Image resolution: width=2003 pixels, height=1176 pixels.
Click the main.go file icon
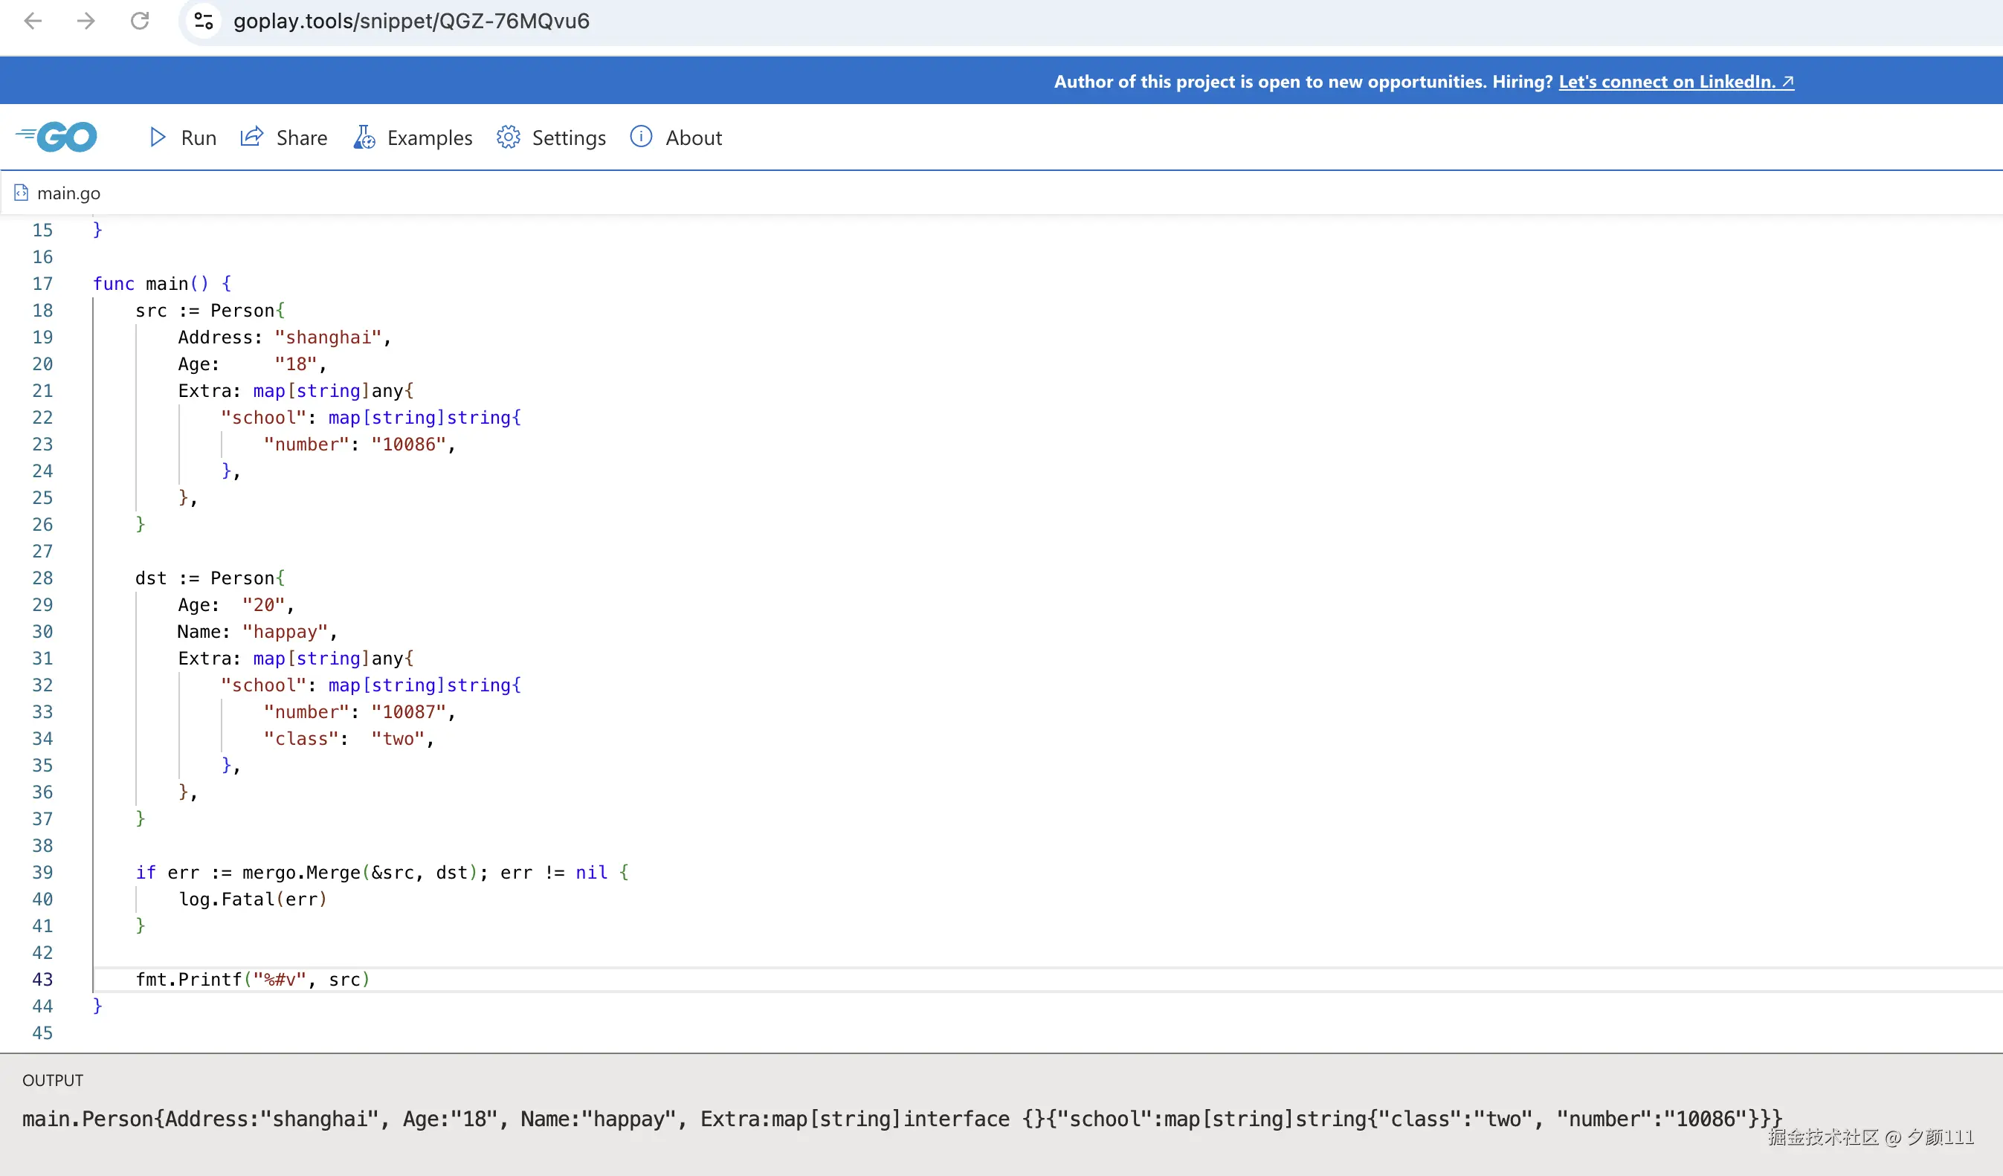(22, 193)
